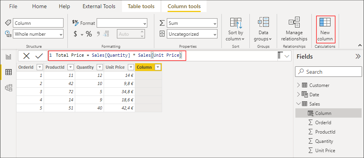Screen dimensions: 364x158
Task: Open Manage relationships tool
Action: [x=294, y=30]
